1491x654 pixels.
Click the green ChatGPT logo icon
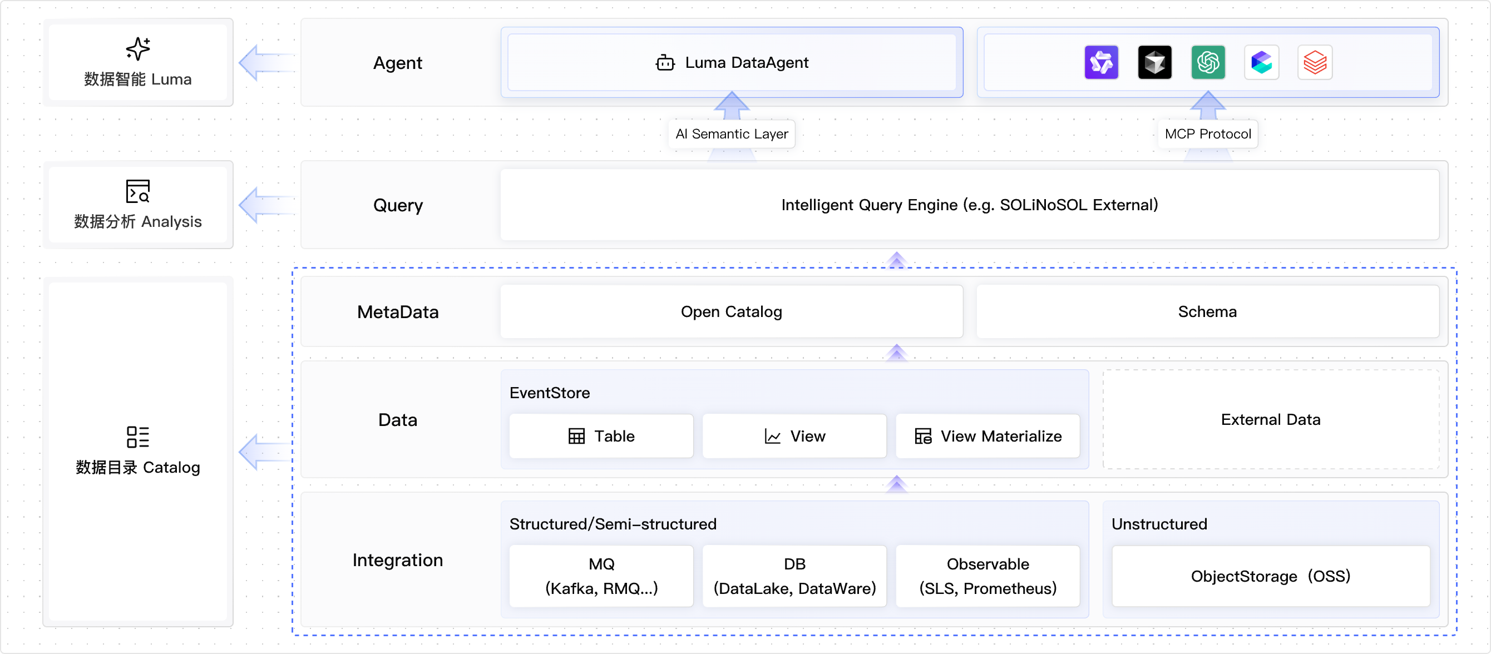click(x=1208, y=62)
